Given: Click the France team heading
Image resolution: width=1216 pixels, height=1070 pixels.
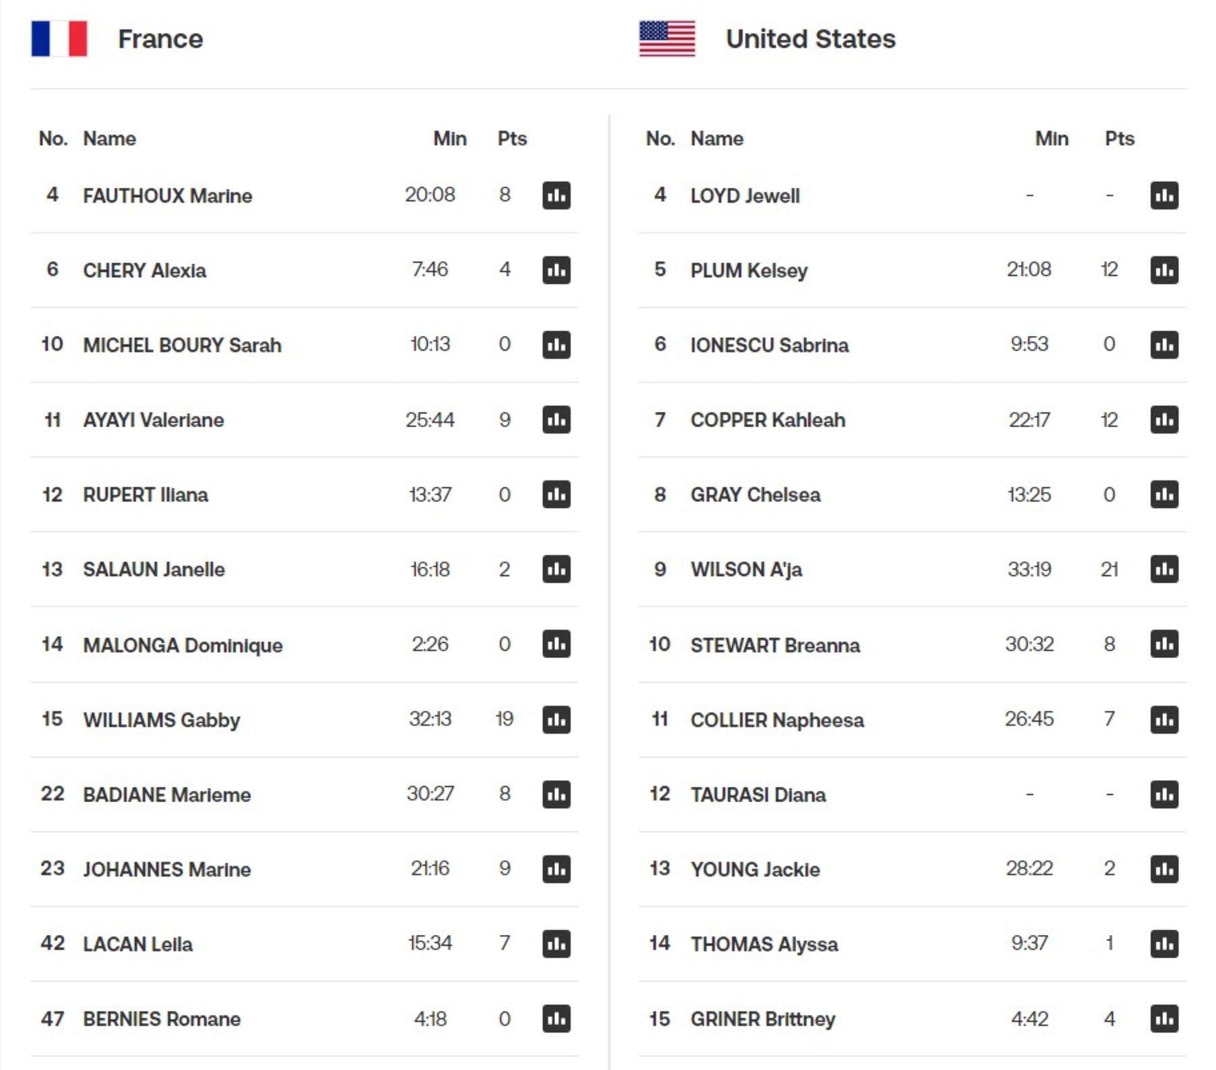Looking at the screenshot, I should [x=160, y=39].
